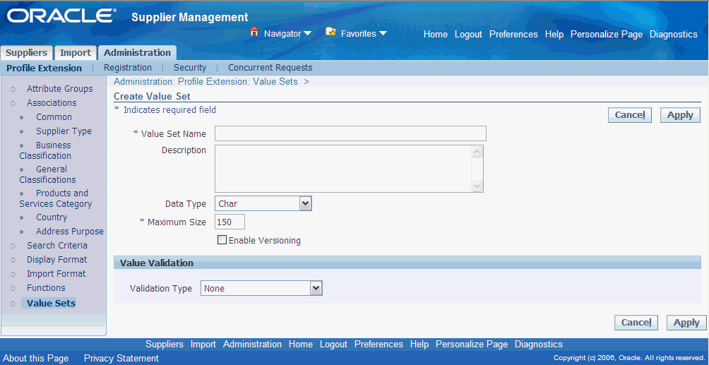Open Diagnostics in the header
Screen dimensions: 709x365
point(674,35)
